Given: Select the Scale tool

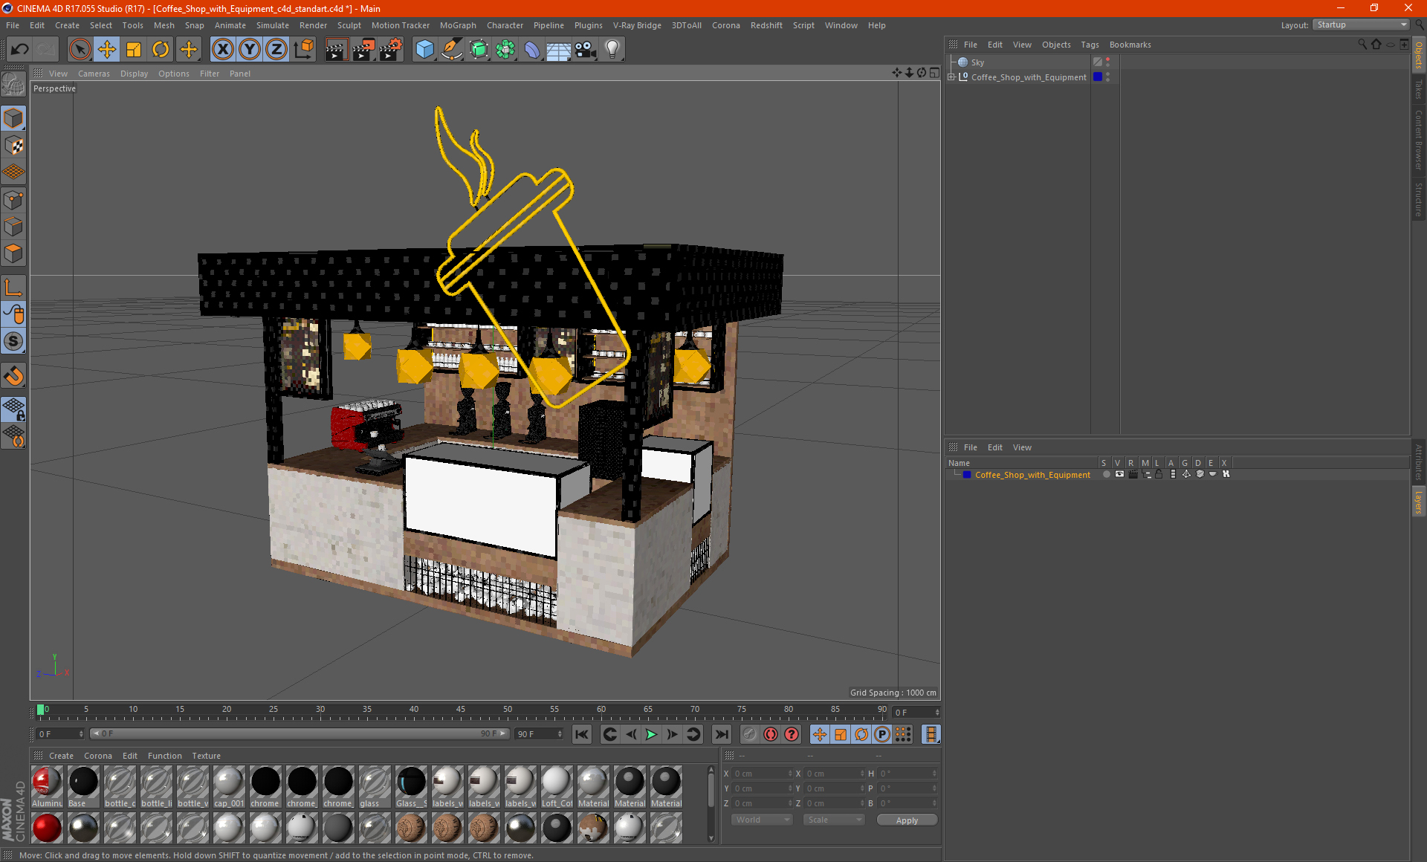Looking at the screenshot, I should pyautogui.click(x=134, y=50).
